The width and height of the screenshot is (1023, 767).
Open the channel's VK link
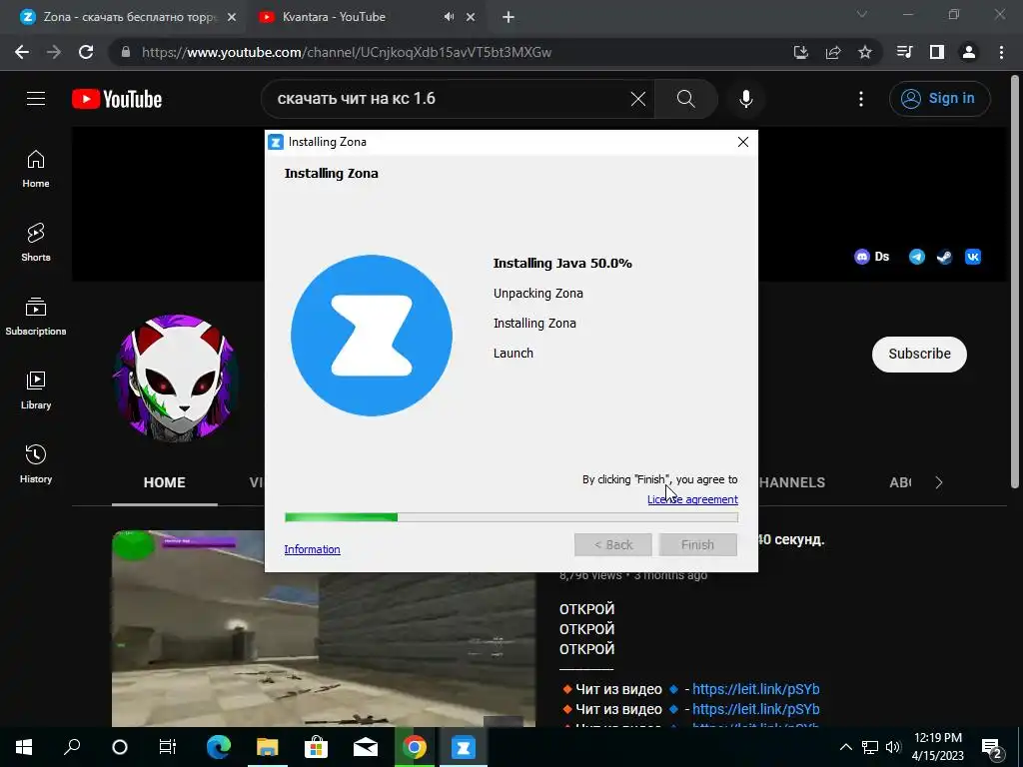coord(973,257)
